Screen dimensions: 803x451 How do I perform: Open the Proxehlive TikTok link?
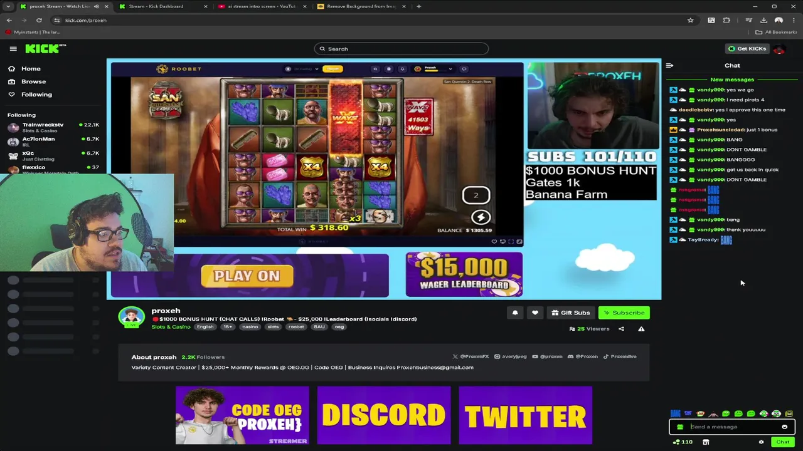pyautogui.click(x=620, y=356)
